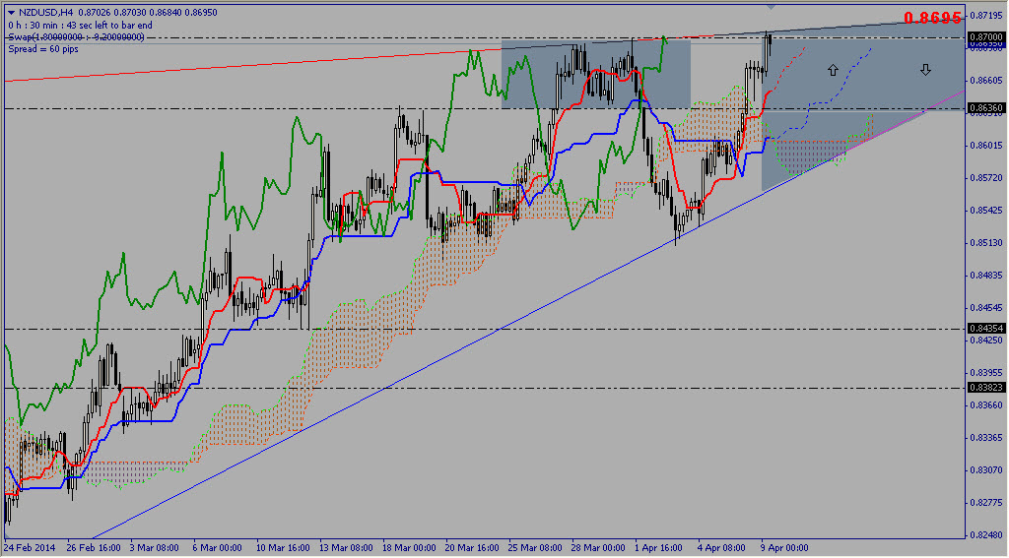Viewport: 1009px width, 558px height.
Task: Pick 1 Apr 16:00 on the time axis
Action: click(658, 547)
